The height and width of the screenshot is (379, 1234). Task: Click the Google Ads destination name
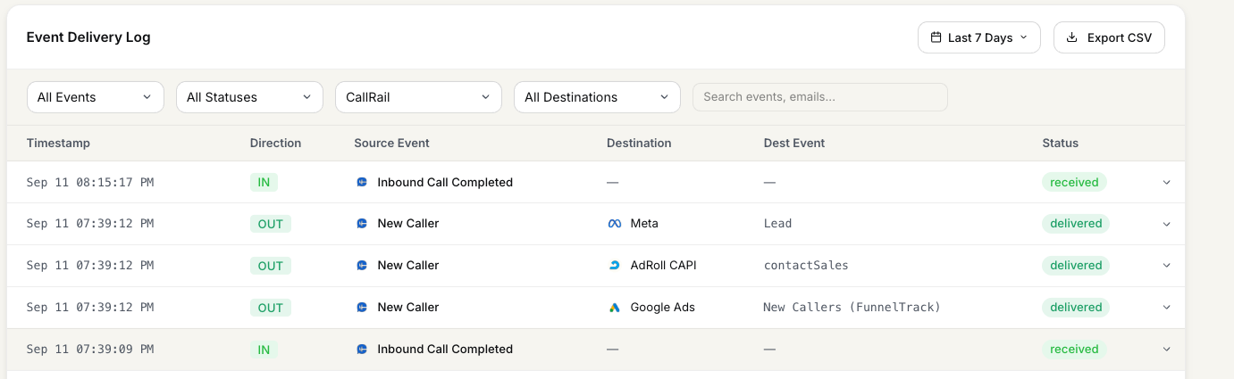tap(663, 308)
